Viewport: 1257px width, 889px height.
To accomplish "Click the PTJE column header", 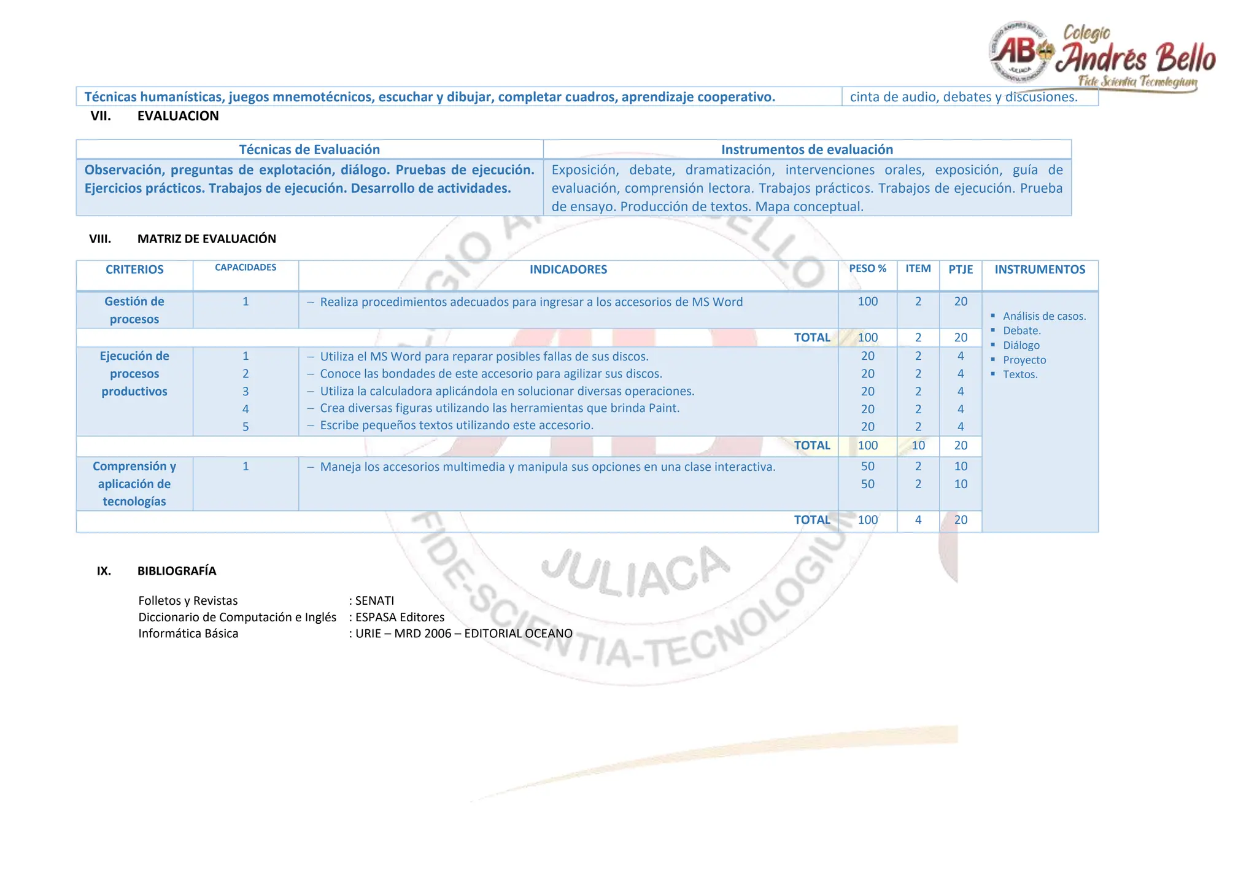I will [x=961, y=269].
